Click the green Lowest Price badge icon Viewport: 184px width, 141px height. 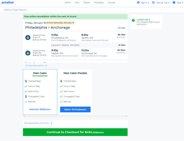pos(133,20)
